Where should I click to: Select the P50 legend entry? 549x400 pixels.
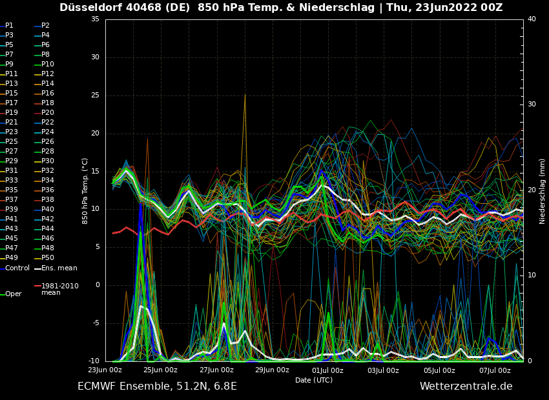(48, 258)
